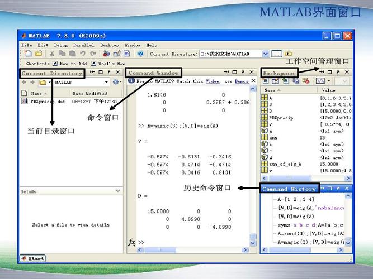Open the gear actions menu in Current Directory
Screen dimensions: 373x279
(x=117, y=82)
